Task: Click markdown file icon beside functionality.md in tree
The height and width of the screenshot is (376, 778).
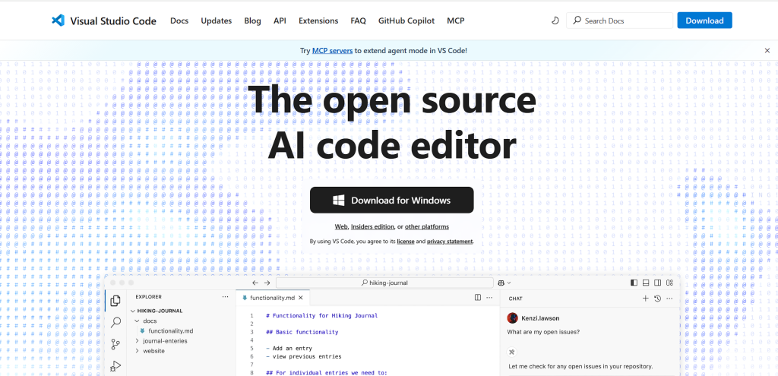Action: (x=142, y=330)
